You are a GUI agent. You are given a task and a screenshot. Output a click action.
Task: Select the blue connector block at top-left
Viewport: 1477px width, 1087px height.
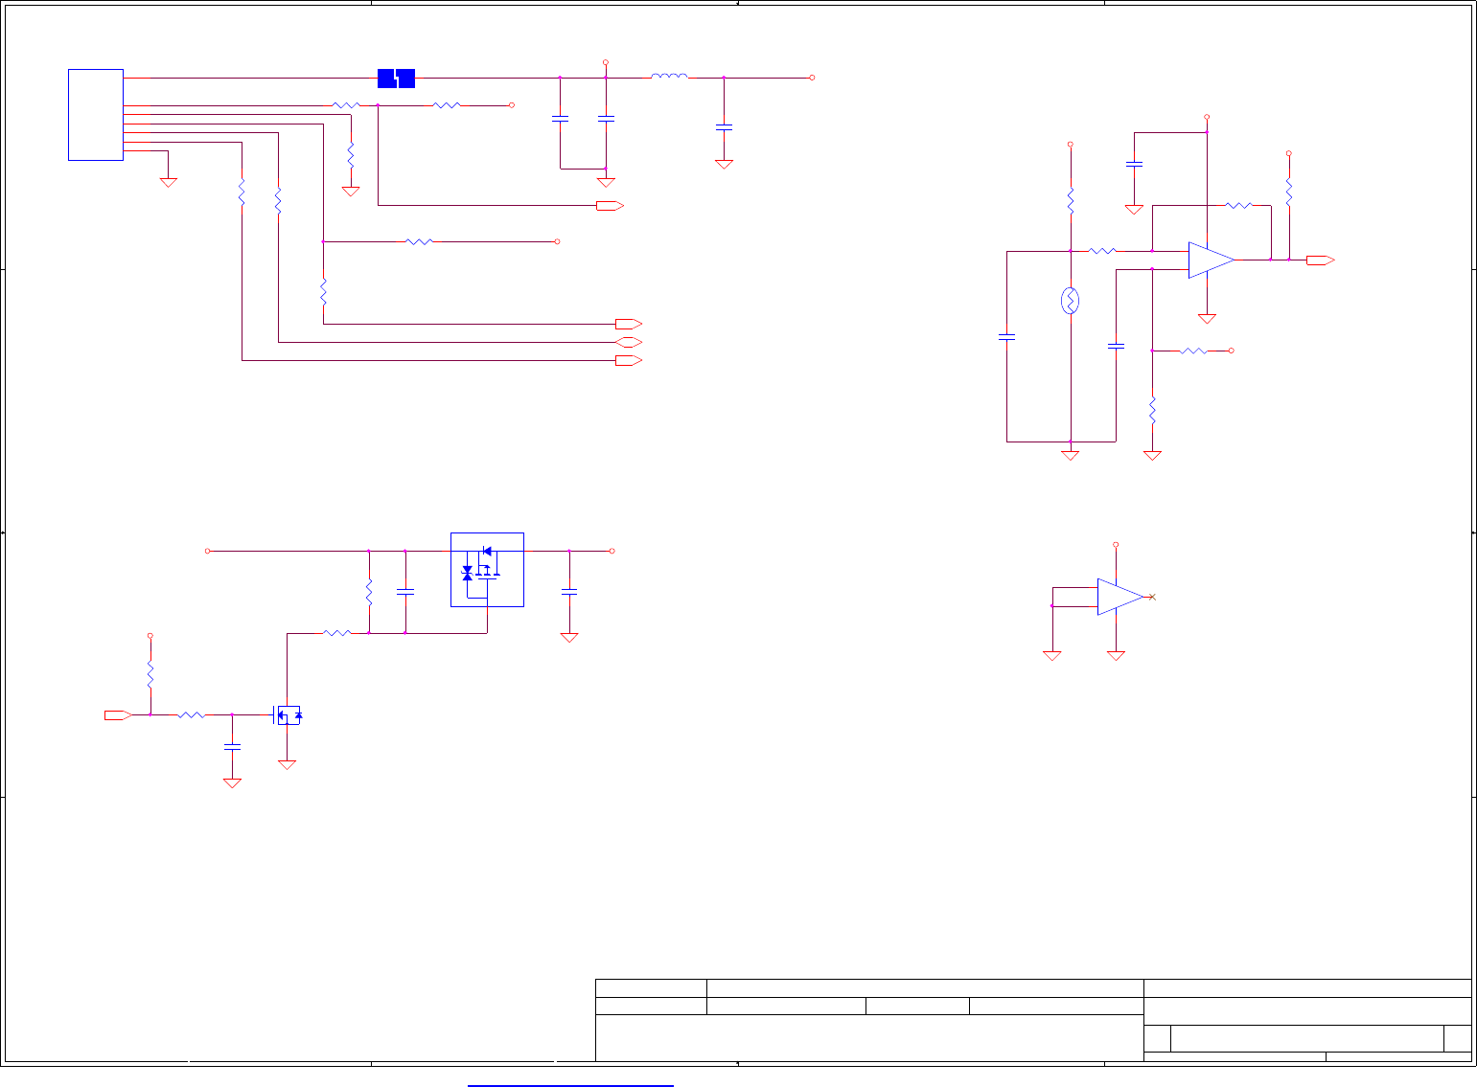click(x=96, y=115)
